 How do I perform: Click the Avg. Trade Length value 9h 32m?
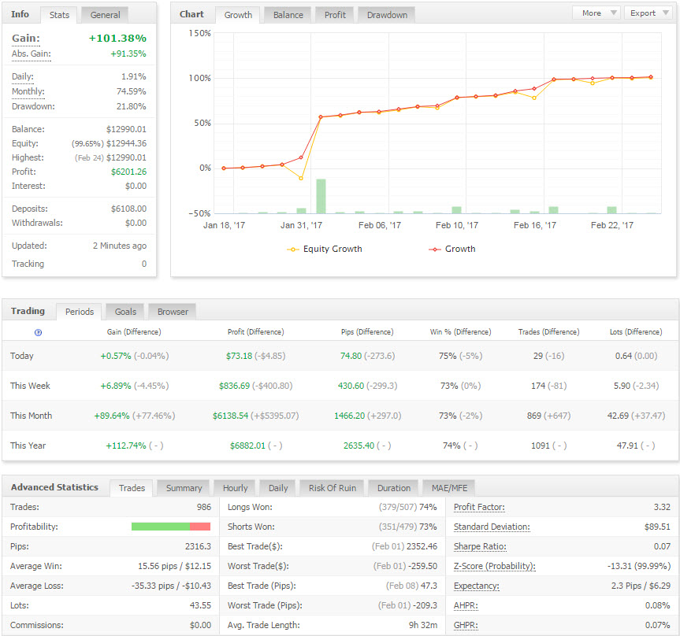pyautogui.click(x=423, y=625)
